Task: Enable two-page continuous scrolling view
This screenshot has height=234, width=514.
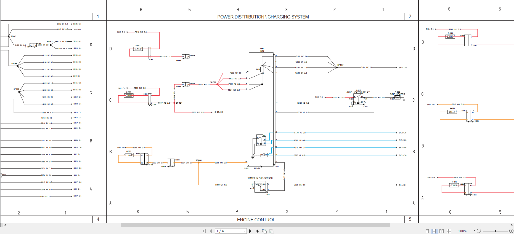Action: coord(449,231)
